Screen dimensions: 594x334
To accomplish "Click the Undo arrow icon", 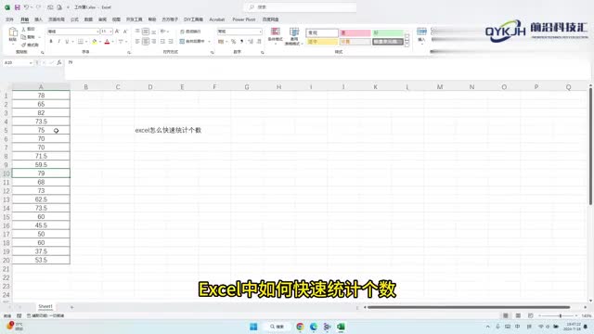I will pos(27,7).
